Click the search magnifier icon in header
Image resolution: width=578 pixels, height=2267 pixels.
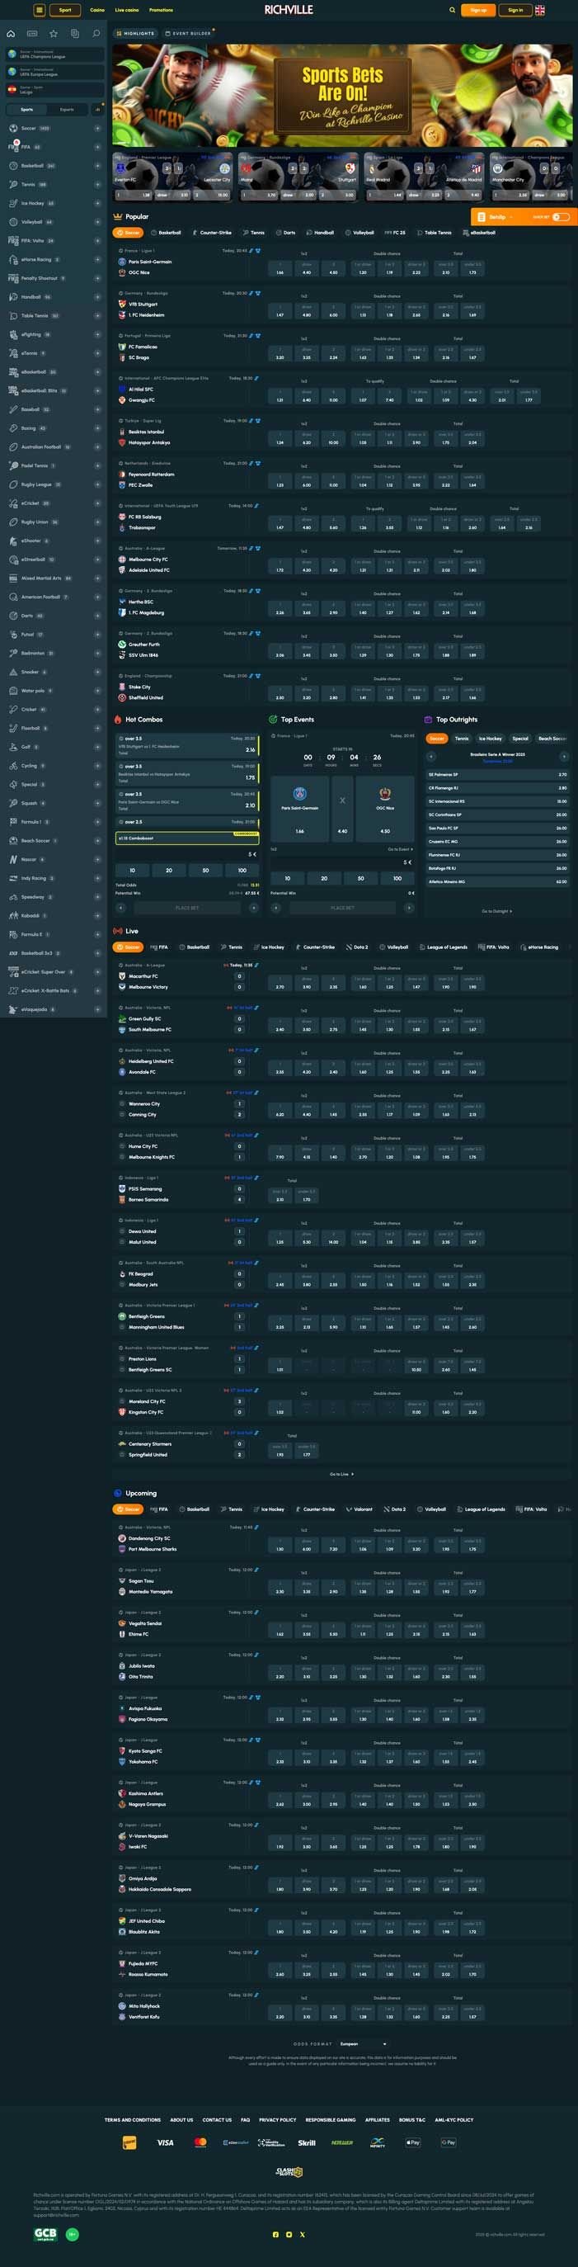click(452, 10)
